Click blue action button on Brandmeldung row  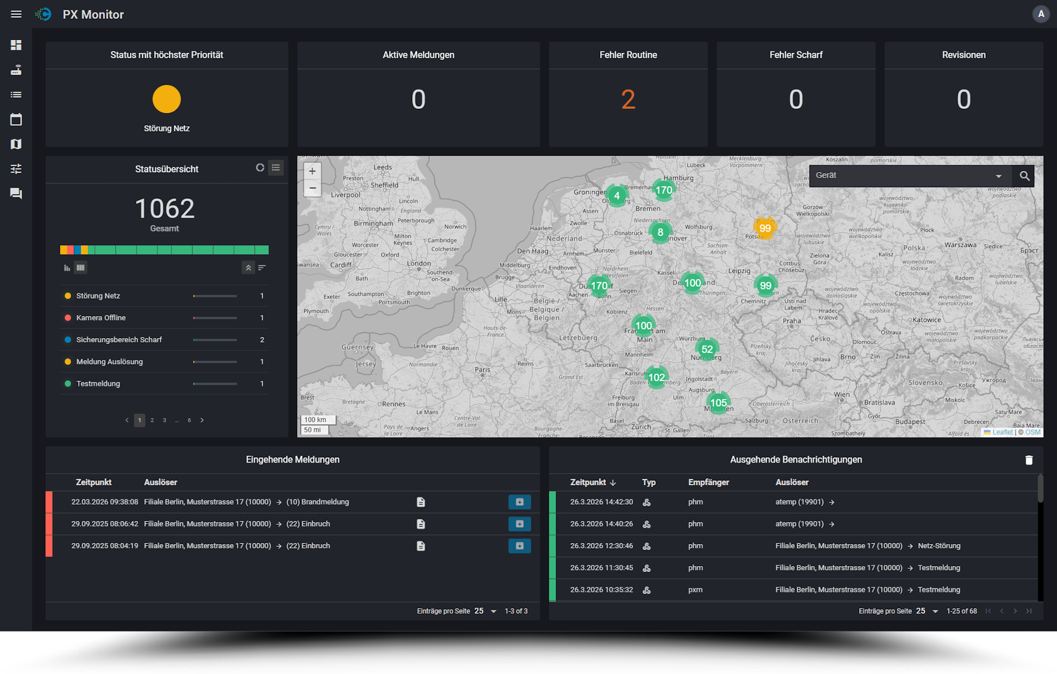[519, 502]
